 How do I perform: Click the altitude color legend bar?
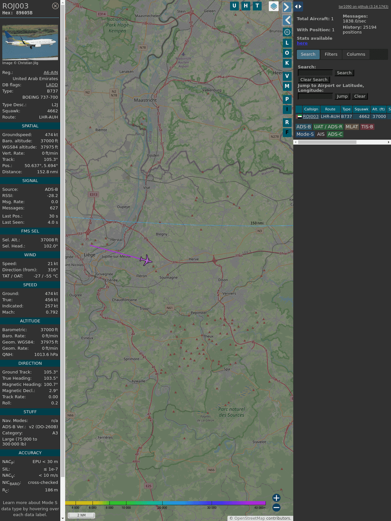[x=166, y=503]
